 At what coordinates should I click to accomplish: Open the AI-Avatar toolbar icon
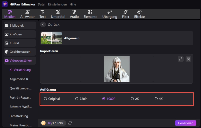[x=27, y=12]
